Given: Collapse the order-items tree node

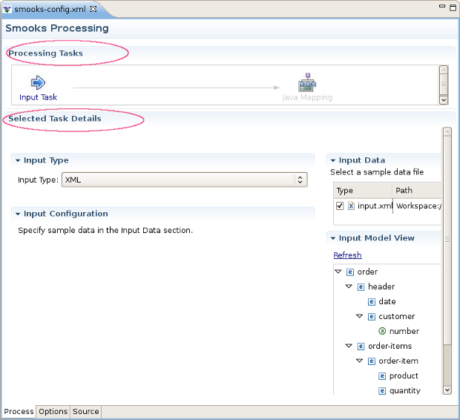Looking at the screenshot, I should coord(349,346).
